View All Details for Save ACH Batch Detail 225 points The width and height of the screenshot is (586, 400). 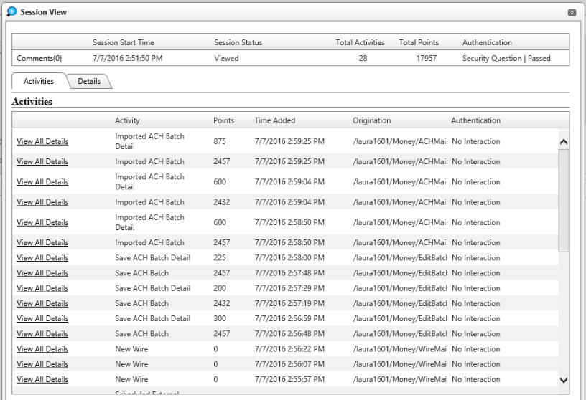[x=42, y=258]
